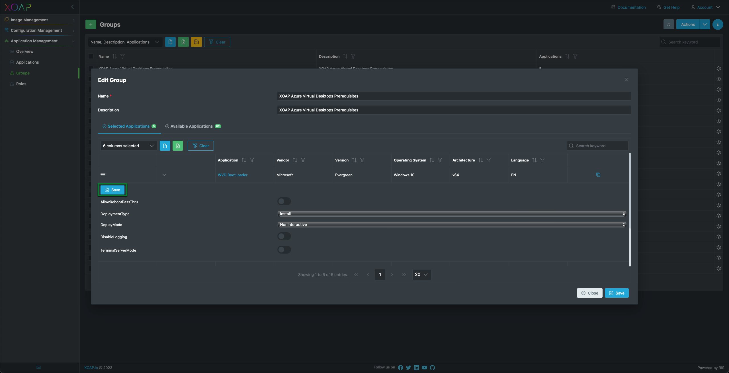729x373 pixels.
Task: Open the Name, Description, Applications column dropdown
Action: pos(125,42)
